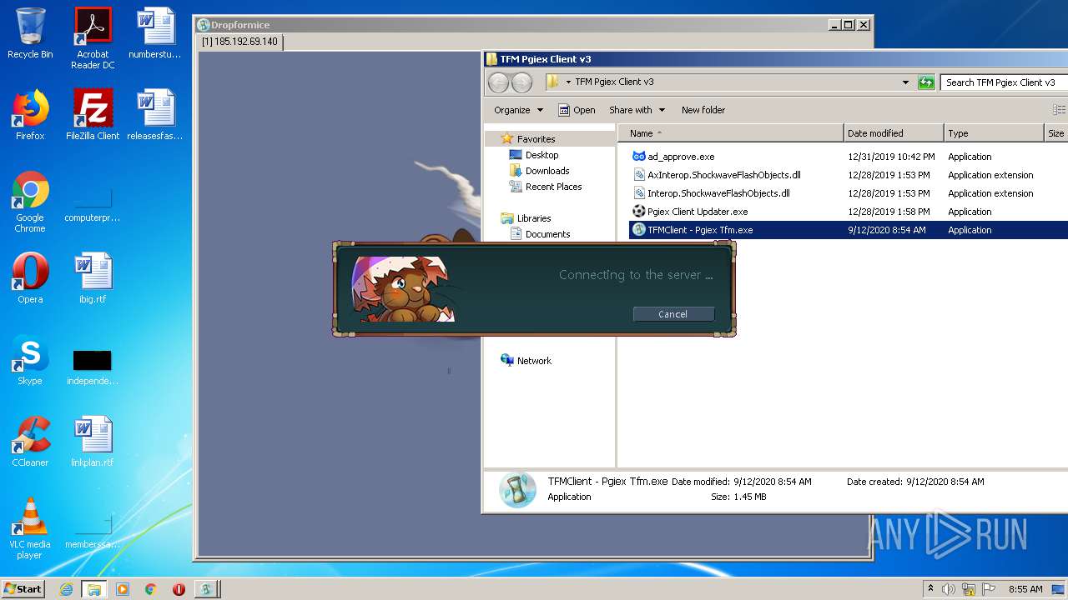This screenshot has width=1068, height=600.
Task: Show hidden system tray icons
Action: [x=930, y=589]
